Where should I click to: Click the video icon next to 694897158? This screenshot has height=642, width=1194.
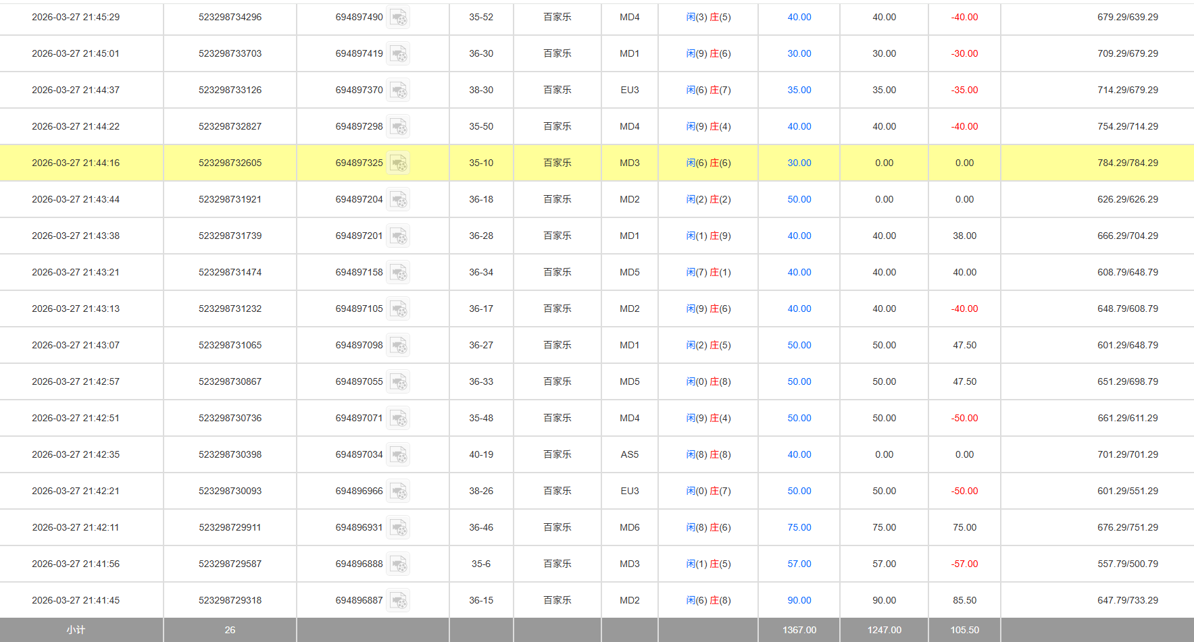398,273
